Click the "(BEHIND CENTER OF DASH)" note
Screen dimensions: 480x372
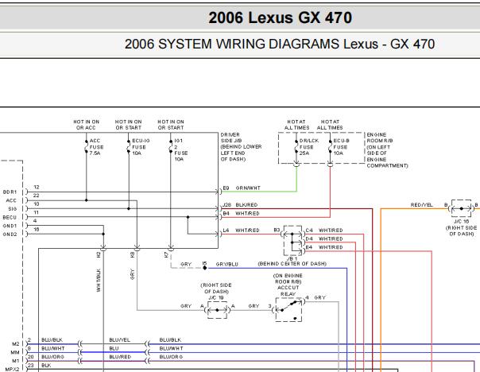click(292, 264)
